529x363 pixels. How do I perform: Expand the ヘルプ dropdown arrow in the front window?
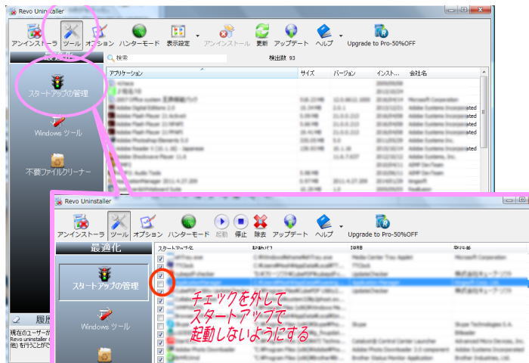coord(341,226)
